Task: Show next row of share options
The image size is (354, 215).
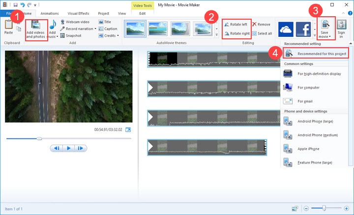Action: [x=315, y=30]
